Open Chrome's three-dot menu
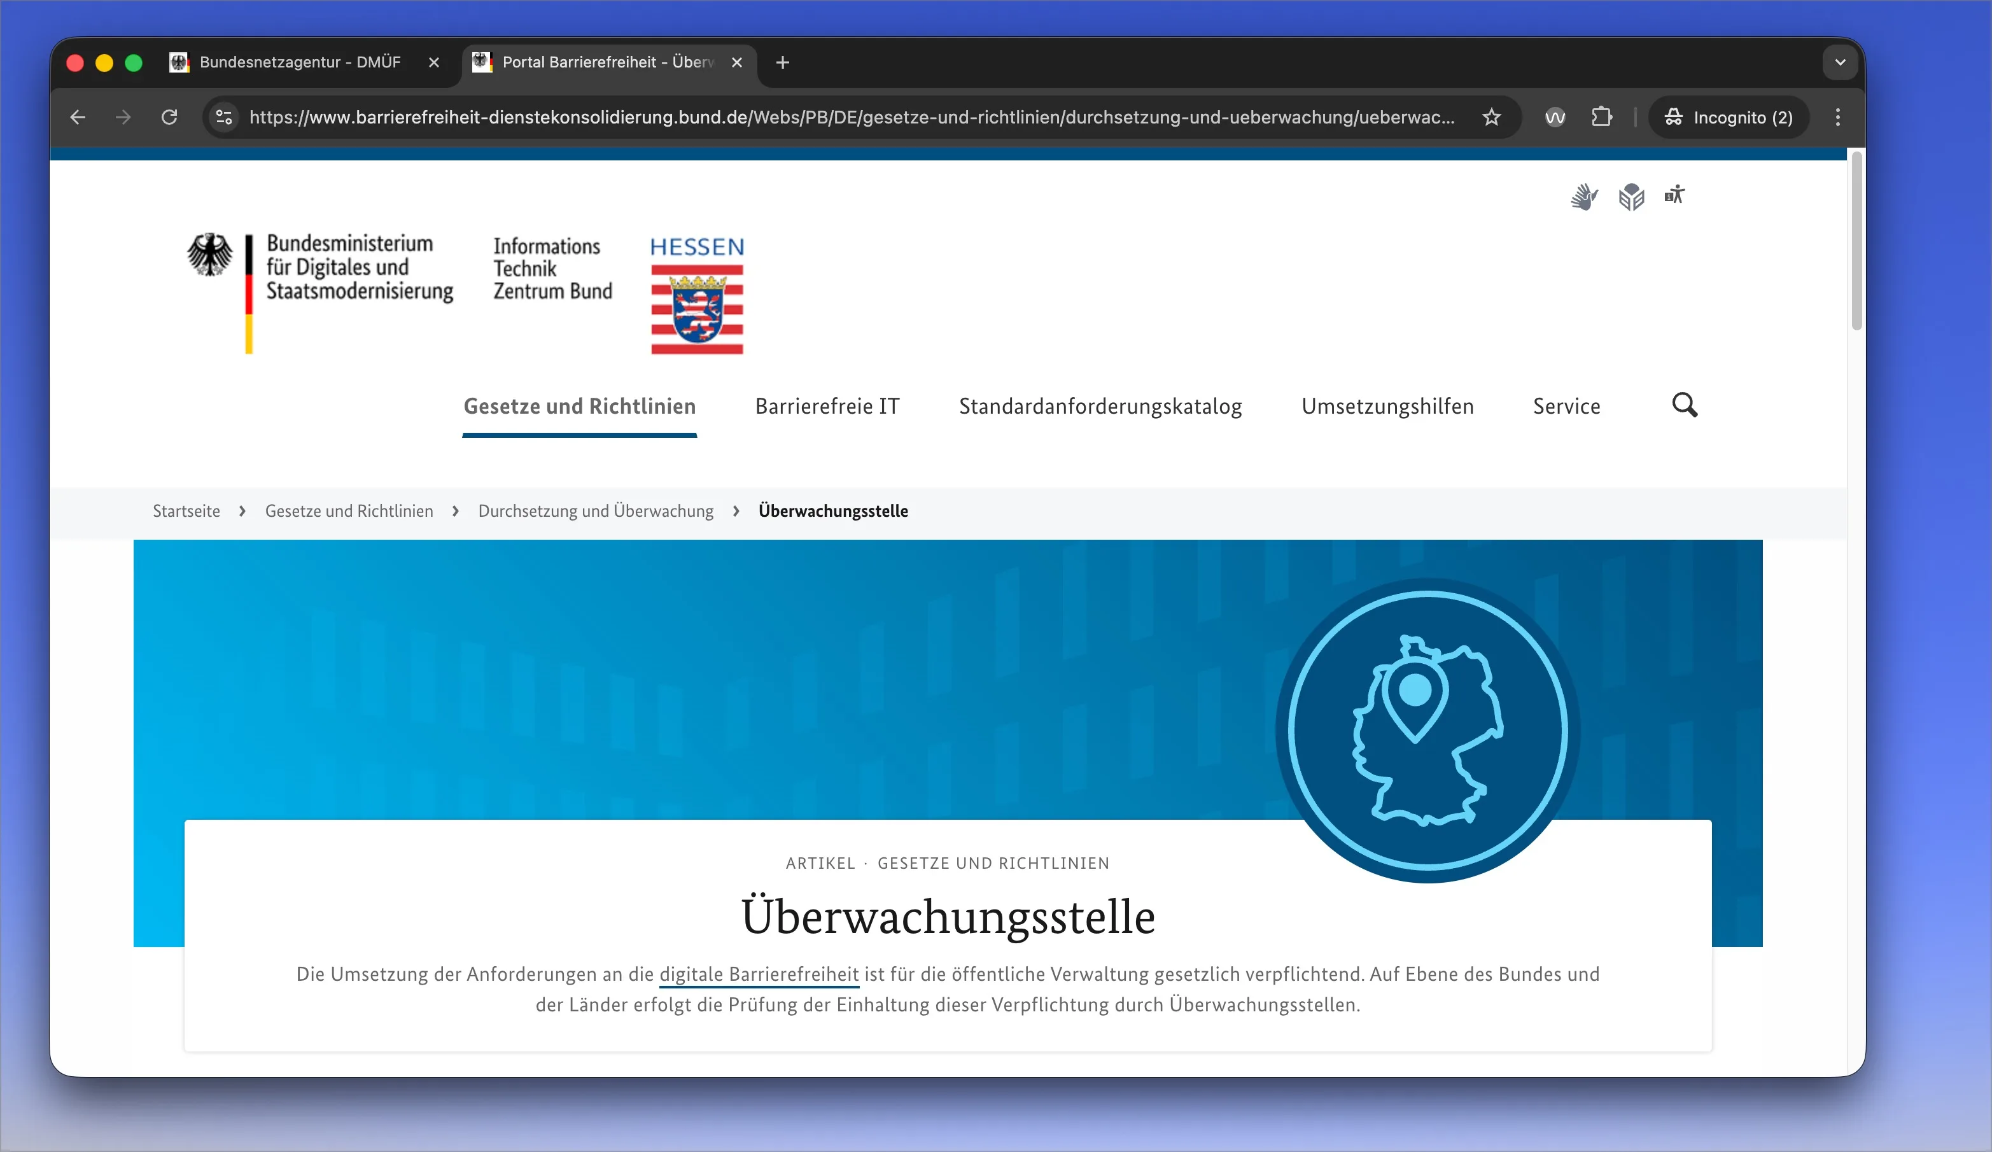 pos(1838,117)
